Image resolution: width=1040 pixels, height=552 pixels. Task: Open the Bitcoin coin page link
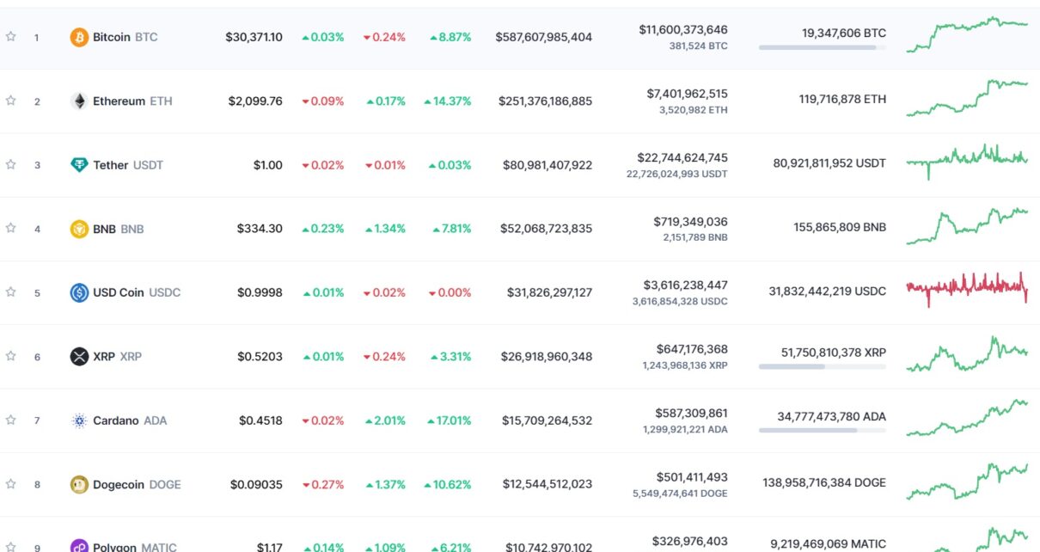[112, 37]
